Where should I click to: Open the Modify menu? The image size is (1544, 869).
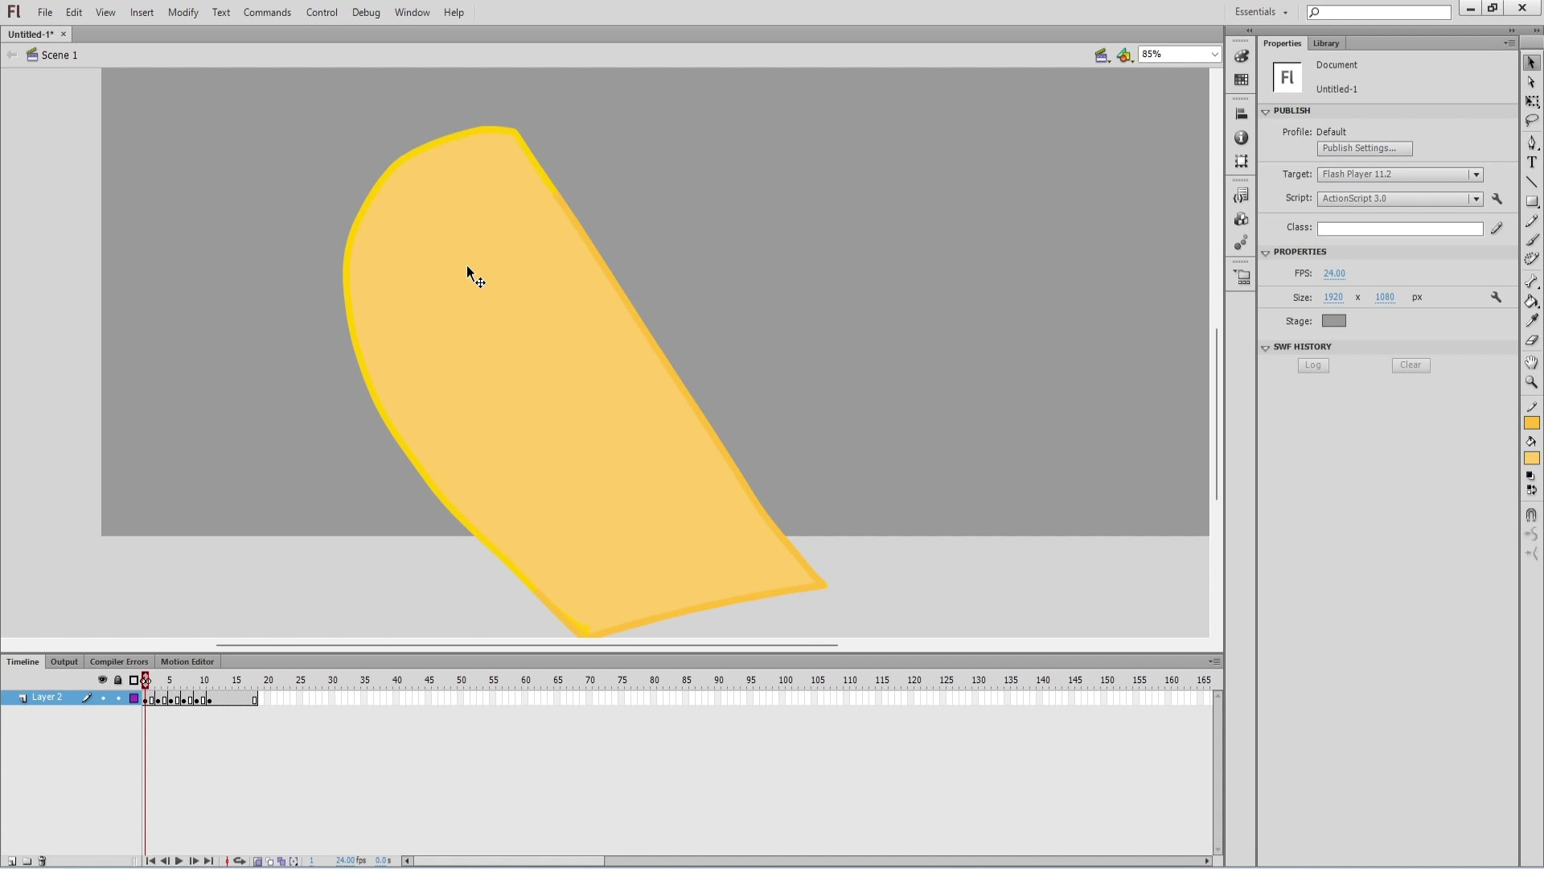point(183,12)
